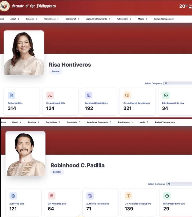
Task: Click Authored Resolutions scroll icon in Hontiveros's card
Action: coord(89,95)
